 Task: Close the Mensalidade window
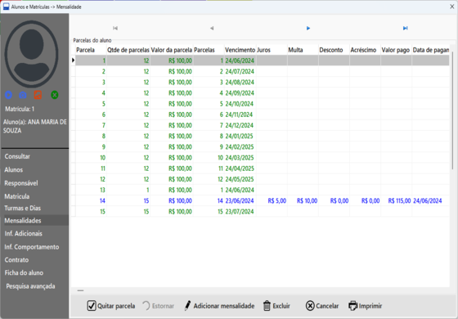pyautogui.click(x=451, y=7)
